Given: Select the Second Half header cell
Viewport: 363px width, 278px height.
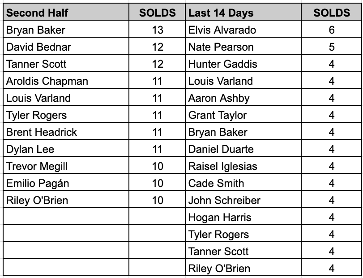Looking at the screenshot, I should coord(66,12).
